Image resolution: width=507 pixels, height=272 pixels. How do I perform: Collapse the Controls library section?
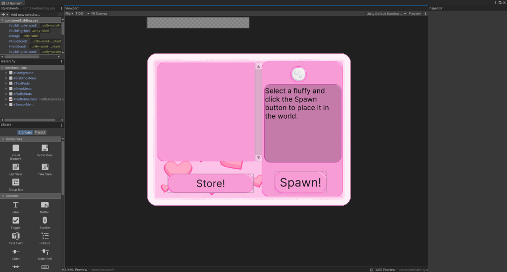pyautogui.click(x=3, y=196)
